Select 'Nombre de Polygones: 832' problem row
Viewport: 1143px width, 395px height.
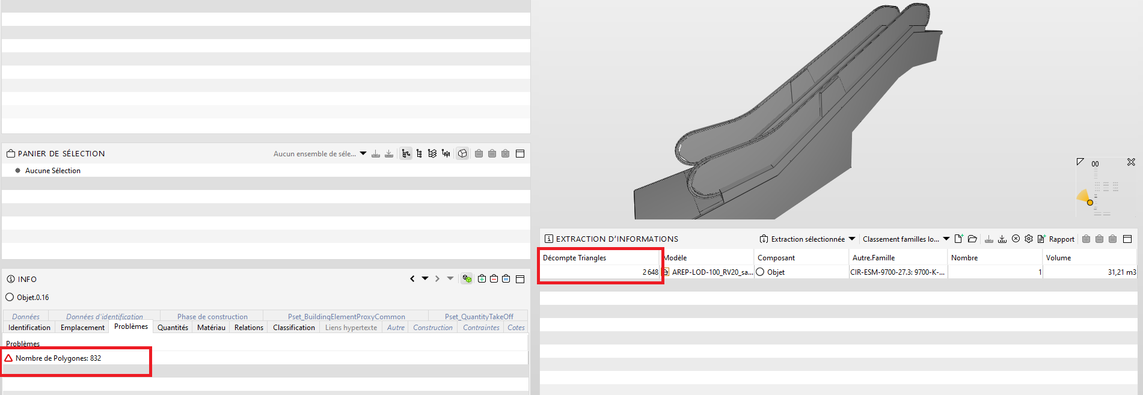(265, 358)
